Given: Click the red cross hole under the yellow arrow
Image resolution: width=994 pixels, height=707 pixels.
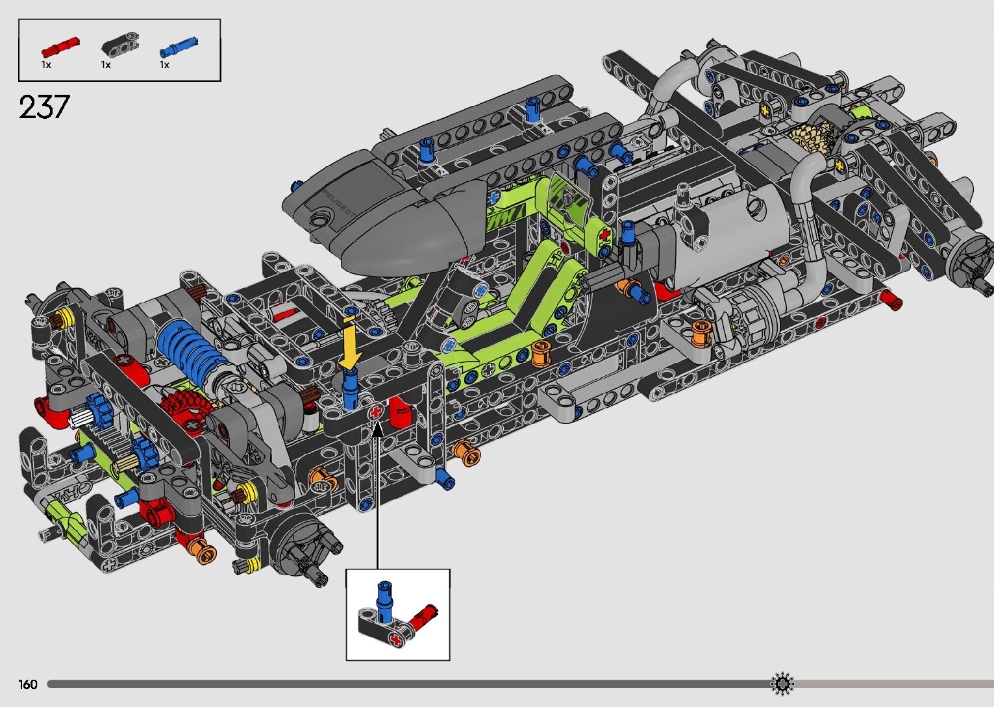Looking at the screenshot, I should (x=375, y=411).
